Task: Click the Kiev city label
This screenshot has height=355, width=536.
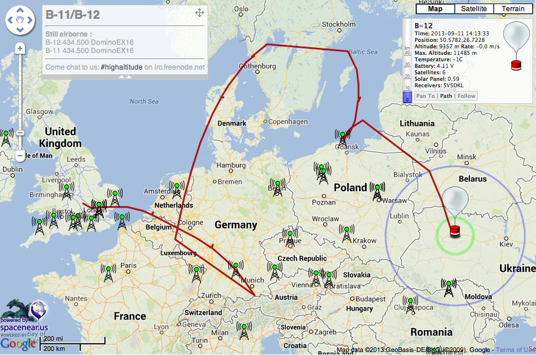Action: (507, 244)
